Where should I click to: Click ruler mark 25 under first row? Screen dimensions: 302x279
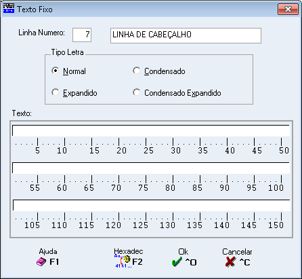pos(148,151)
